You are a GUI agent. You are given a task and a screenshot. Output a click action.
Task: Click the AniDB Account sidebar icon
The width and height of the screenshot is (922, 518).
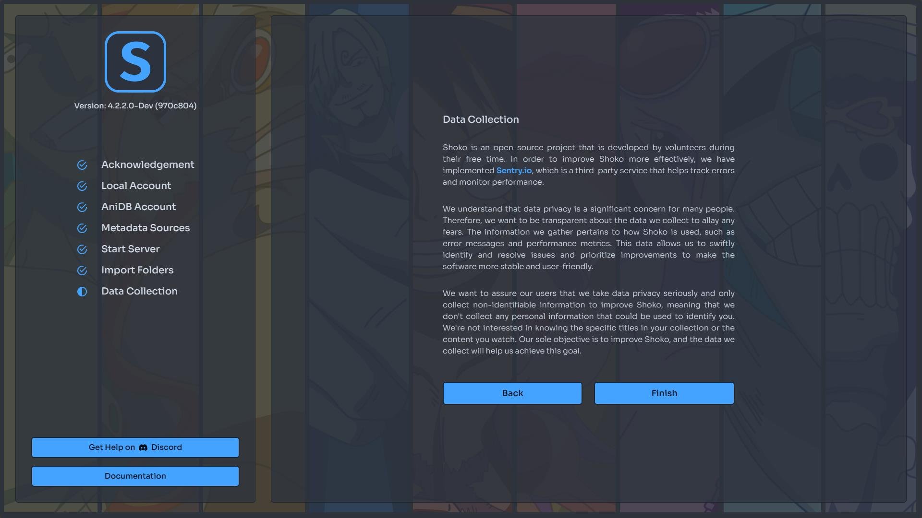[x=82, y=207]
